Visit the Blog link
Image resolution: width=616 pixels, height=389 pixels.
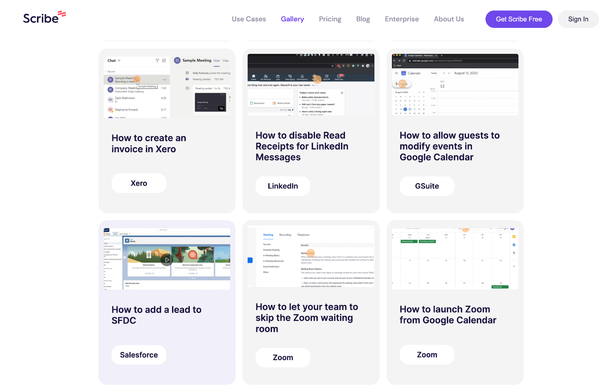pyautogui.click(x=363, y=19)
